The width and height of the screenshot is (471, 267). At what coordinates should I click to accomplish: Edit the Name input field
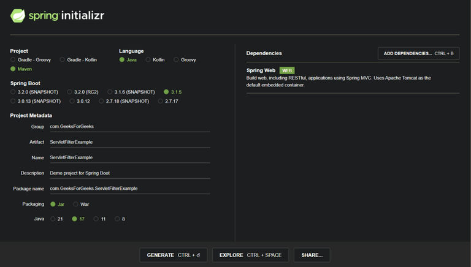(130, 157)
